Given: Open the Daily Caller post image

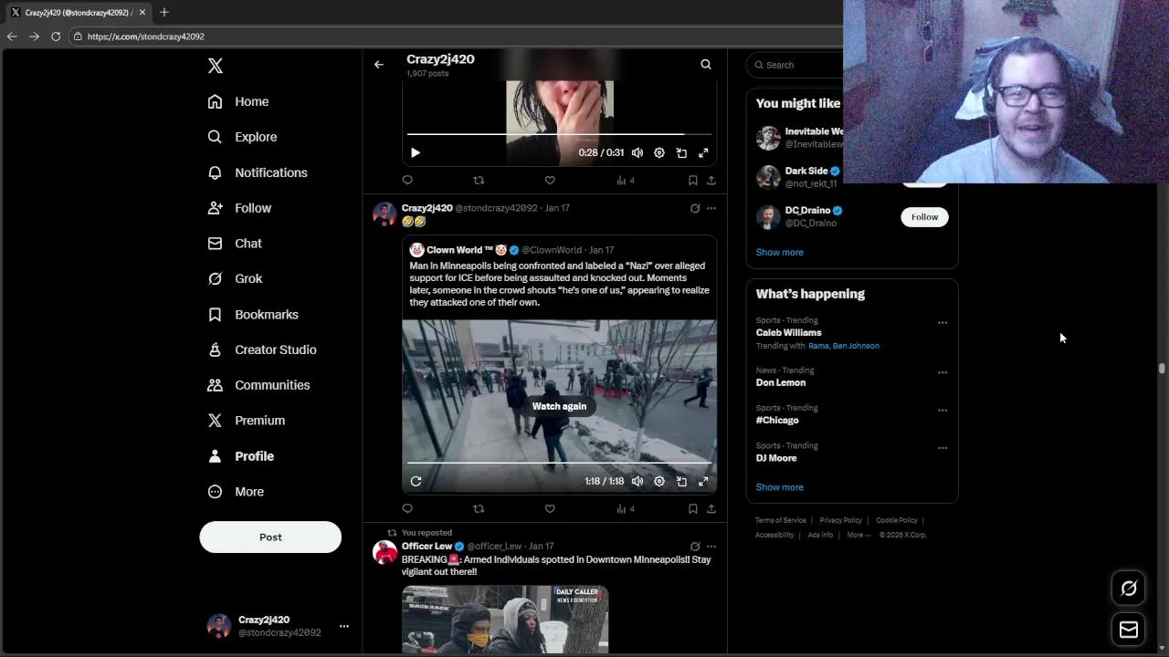Looking at the screenshot, I should (505, 620).
